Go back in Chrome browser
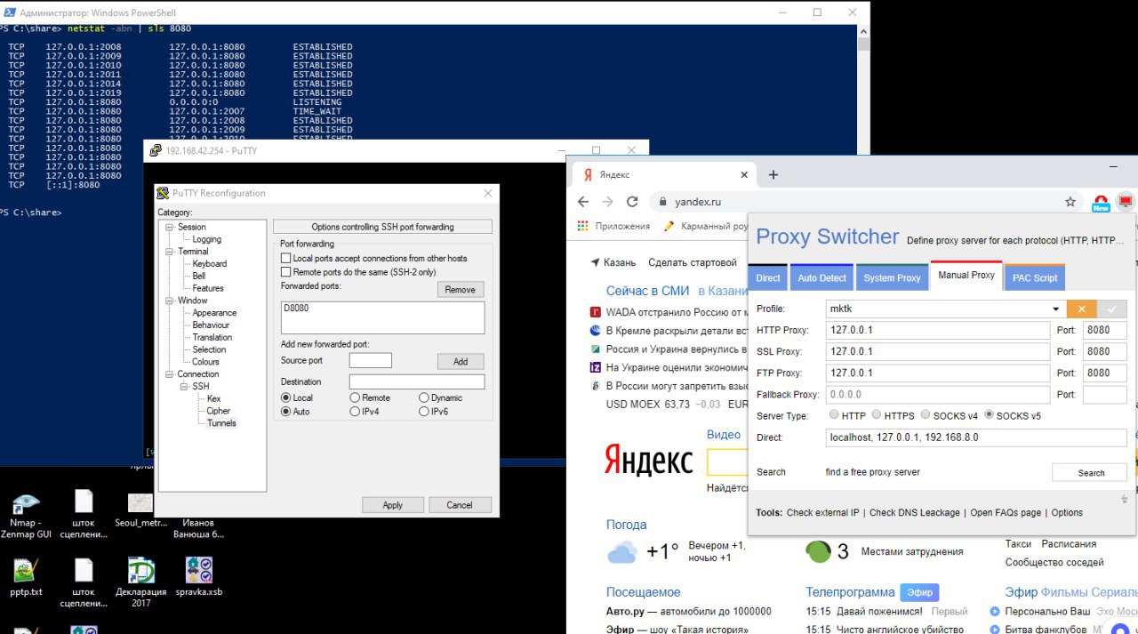The image size is (1138, 634). pyautogui.click(x=583, y=202)
